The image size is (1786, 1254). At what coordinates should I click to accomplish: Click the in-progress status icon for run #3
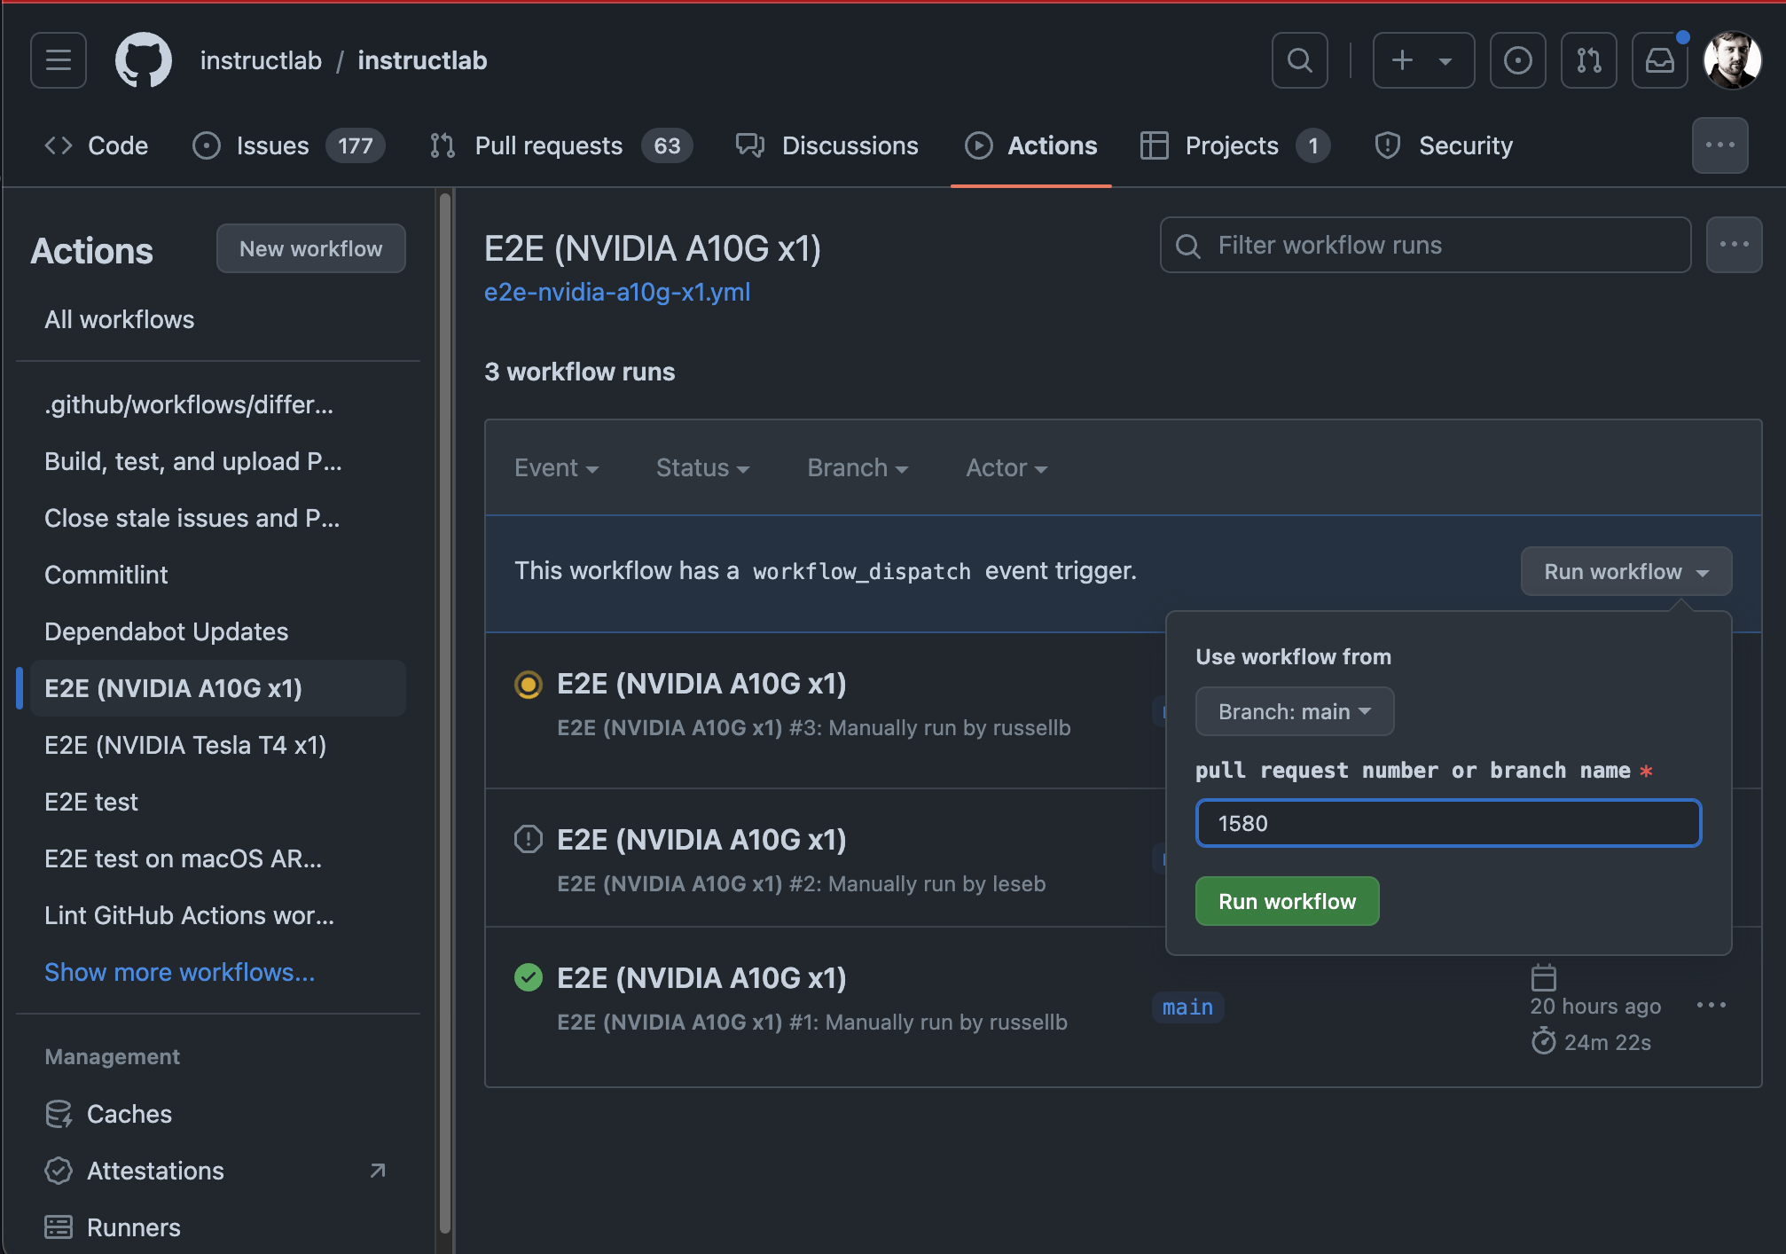(x=529, y=685)
